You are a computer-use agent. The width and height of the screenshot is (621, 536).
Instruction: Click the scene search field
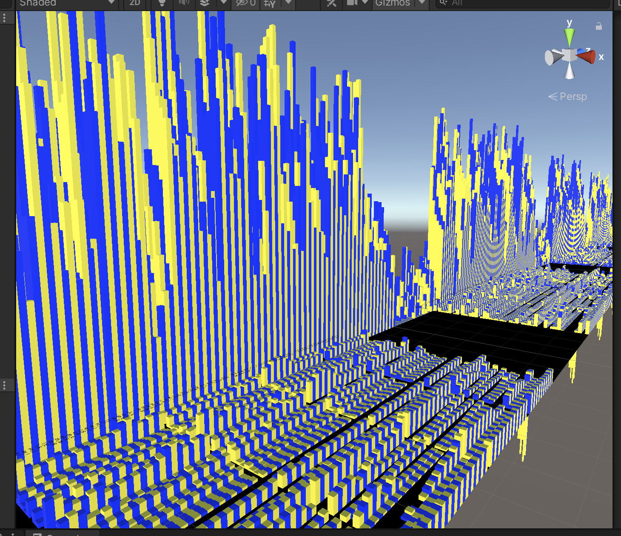523,3
